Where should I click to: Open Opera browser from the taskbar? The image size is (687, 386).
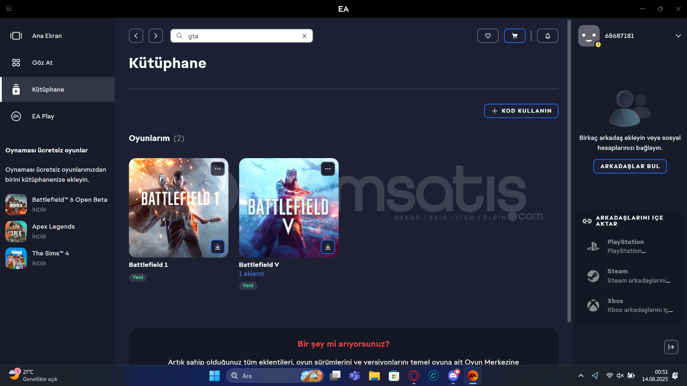(x=413, y=376)
